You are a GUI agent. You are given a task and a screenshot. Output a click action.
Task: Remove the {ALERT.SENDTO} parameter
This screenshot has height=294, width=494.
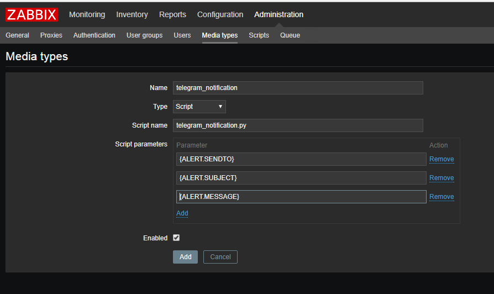pos(442,159)
